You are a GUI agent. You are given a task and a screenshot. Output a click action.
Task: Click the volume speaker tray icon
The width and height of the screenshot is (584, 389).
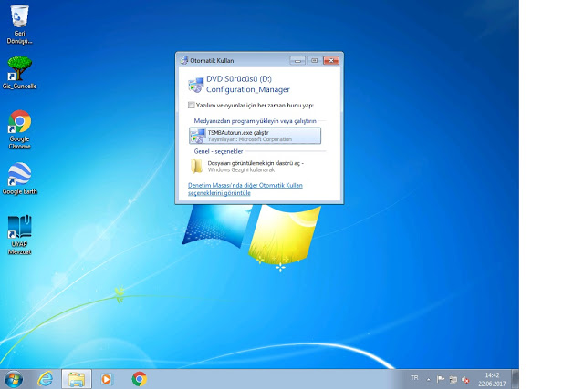[x=467, y=377]
